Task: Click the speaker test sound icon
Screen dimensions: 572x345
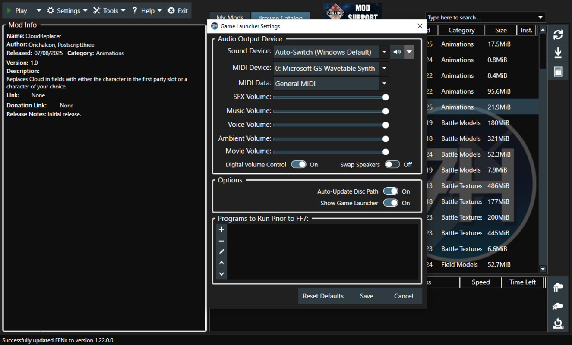Action: pyautogui.click(x=397, y=52)
